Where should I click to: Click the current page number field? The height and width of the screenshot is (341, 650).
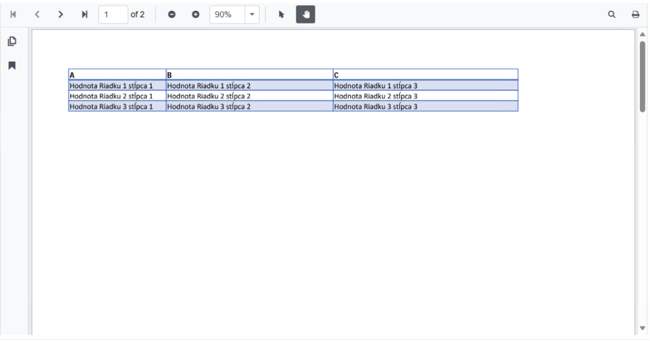click(x=113, y=15)
